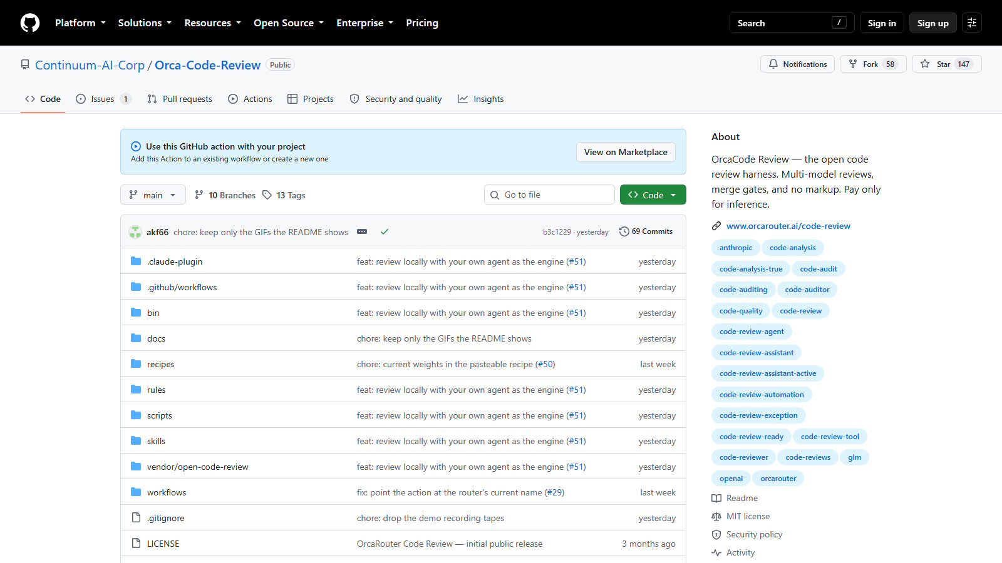The width and height of the screenshot is (1002, 563).
Task: Open the 'drop the demo recording tapes' commit
Action: (430, 519)
